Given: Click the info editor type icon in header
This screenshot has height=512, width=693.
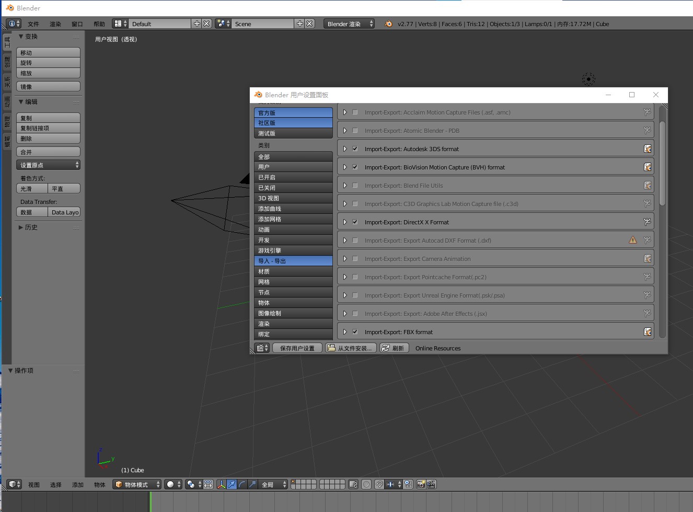Looking at the screenshot, I should (x=14, y=24).
